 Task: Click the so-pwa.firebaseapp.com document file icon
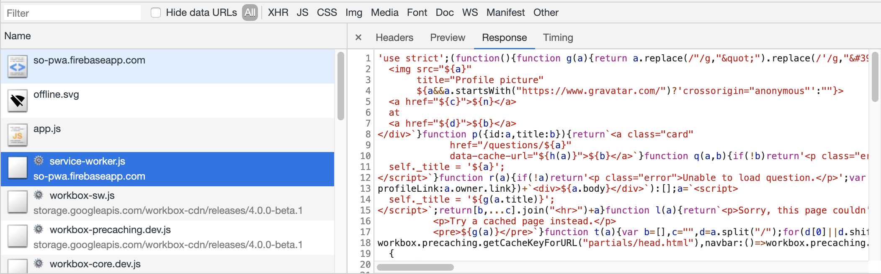(x=18, y=66)
